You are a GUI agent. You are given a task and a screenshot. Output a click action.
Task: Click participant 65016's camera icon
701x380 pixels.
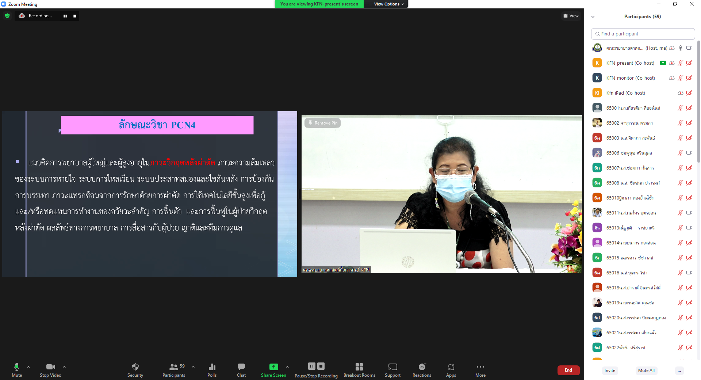pyautogui.click(x=689, y=273)
